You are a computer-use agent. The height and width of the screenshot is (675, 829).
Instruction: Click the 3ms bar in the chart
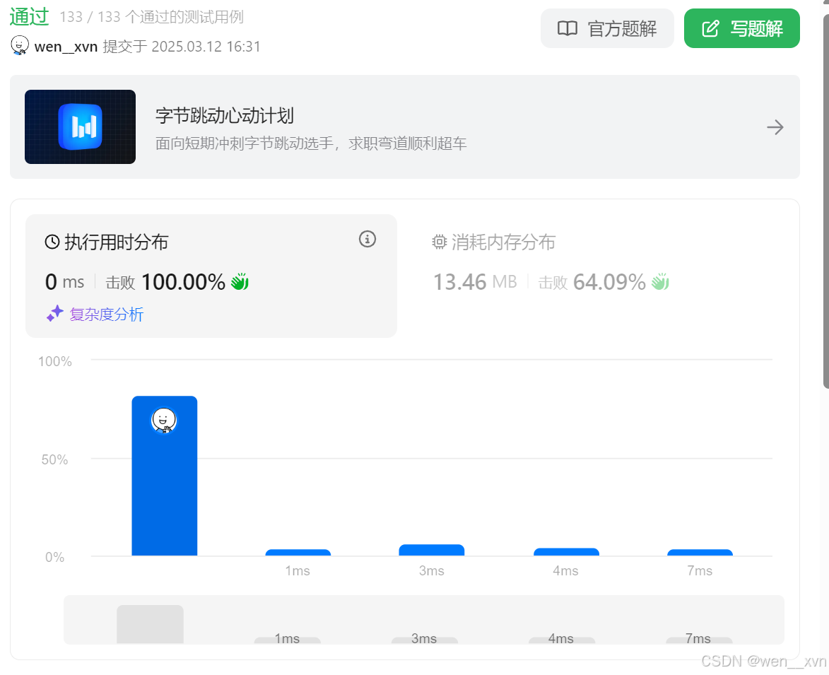431,551
